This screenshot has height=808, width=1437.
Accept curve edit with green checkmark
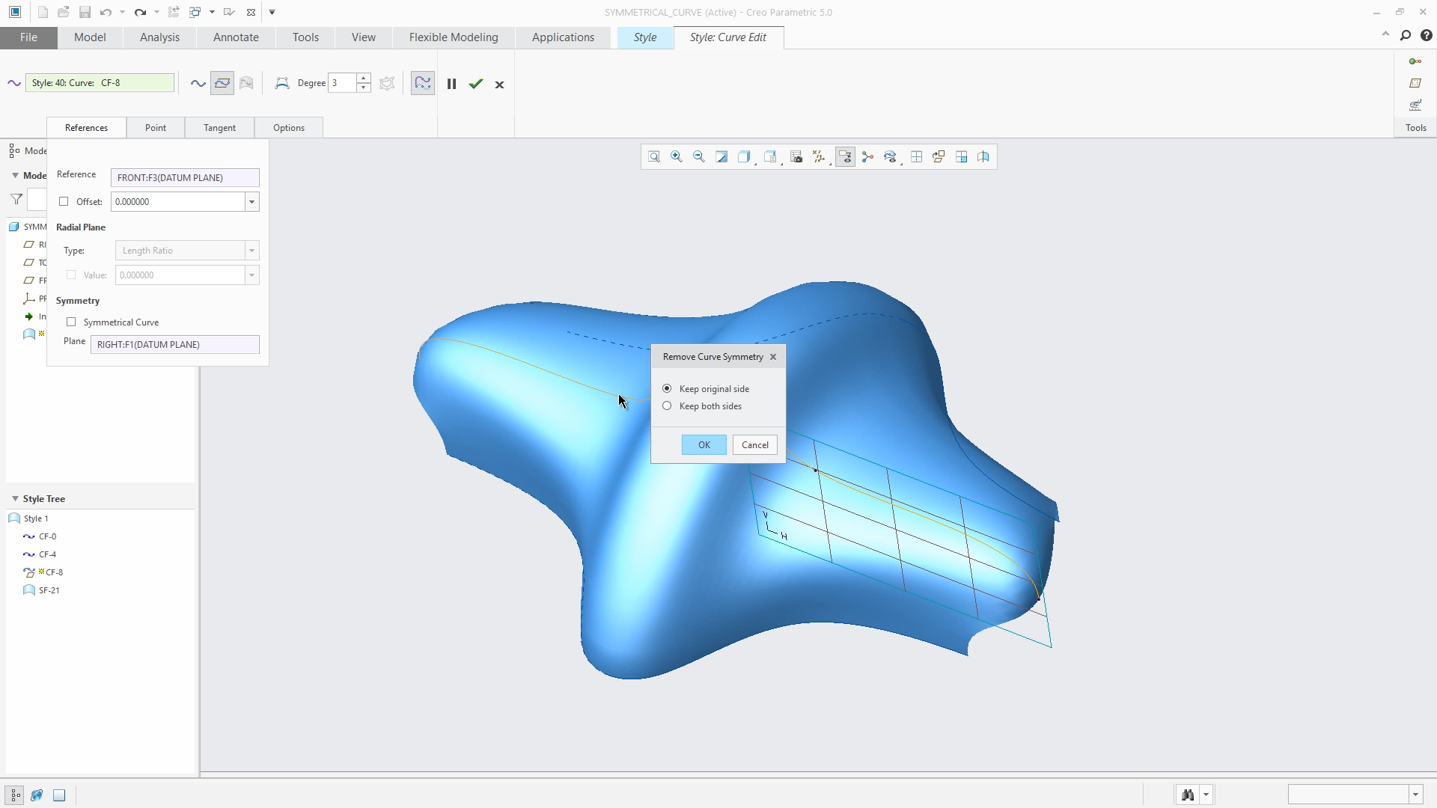click(x=476, y=84)
